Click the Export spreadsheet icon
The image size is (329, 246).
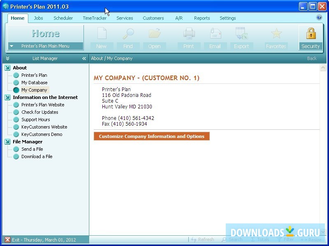(242, 33)
